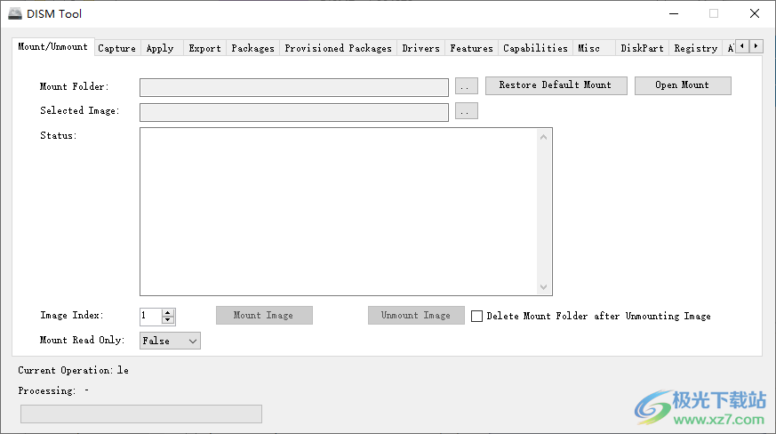
Task: Click the Mount Folder path field
Action: pos(294,87)
